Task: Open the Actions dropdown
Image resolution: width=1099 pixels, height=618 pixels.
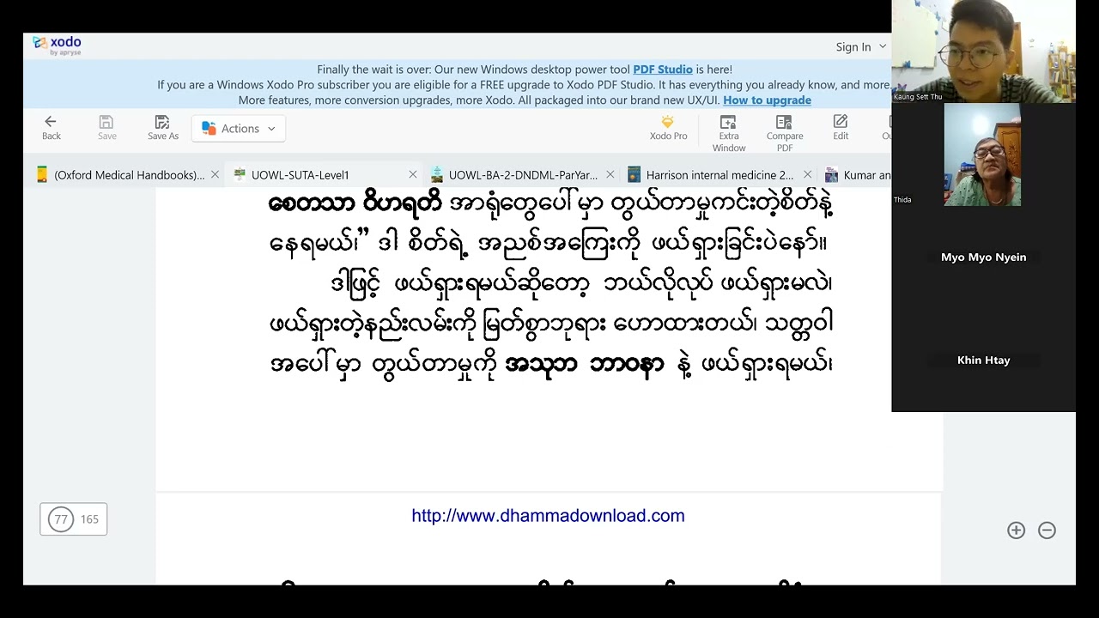Action: pos(239,129)
